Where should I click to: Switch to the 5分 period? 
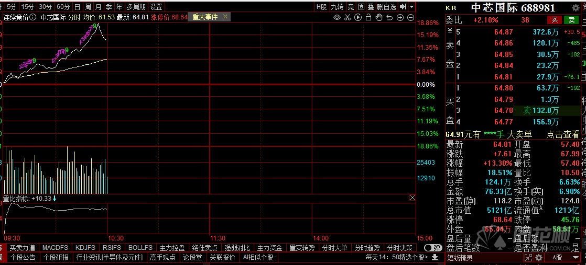pyautogui.click(x=12, y=7)
